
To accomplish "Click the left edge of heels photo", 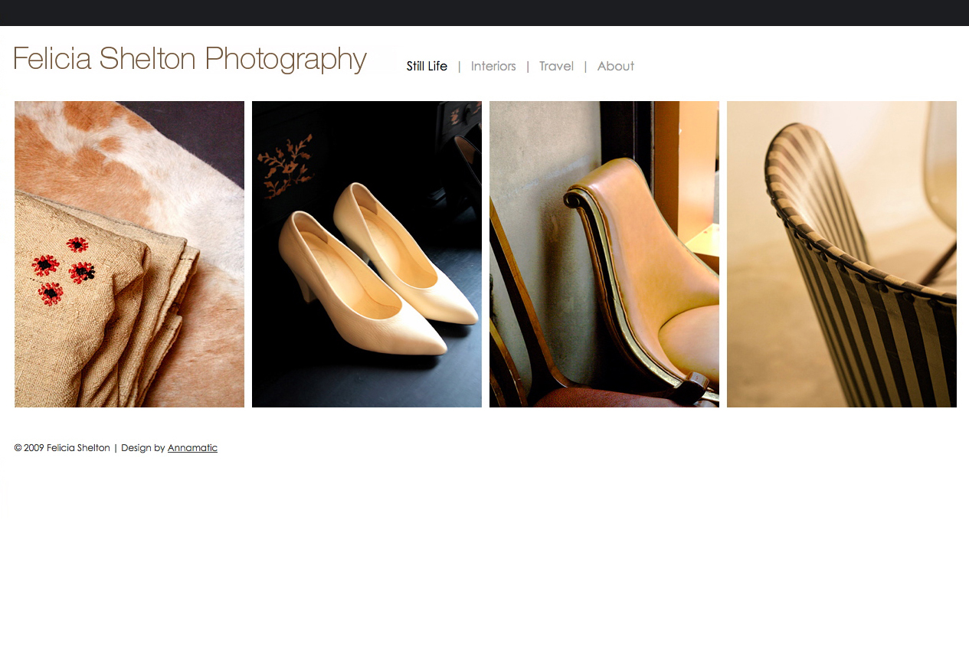I will (x=257, y=254).
